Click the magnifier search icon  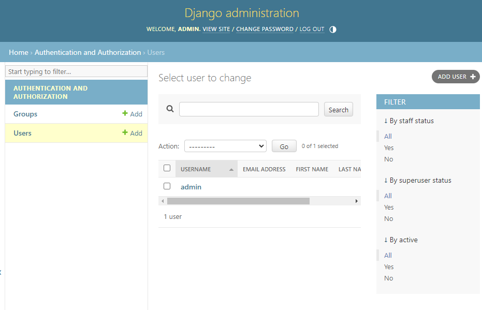pos(170,109)
